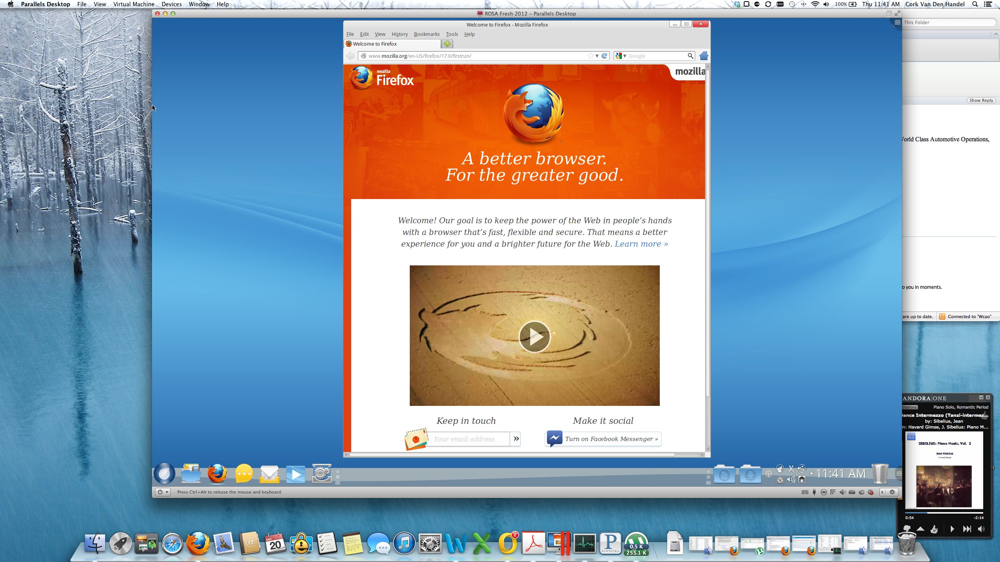Screen dimensions: 1000x562
Task: Click the scissors clipboard tray icon
Action: (x=791, y=469)
